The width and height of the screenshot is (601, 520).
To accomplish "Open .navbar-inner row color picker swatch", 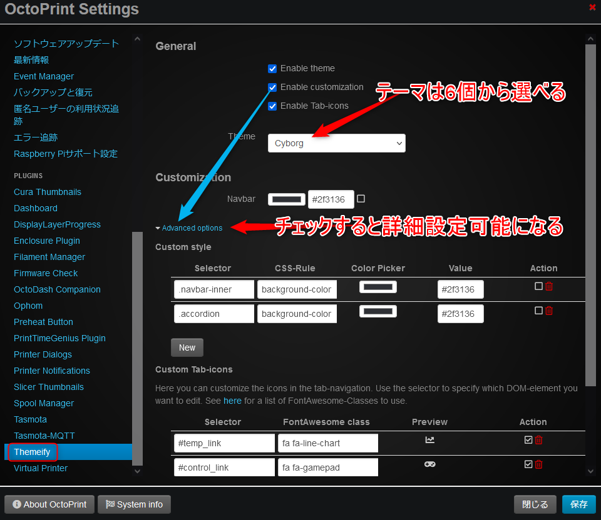I will pos(378,287).
